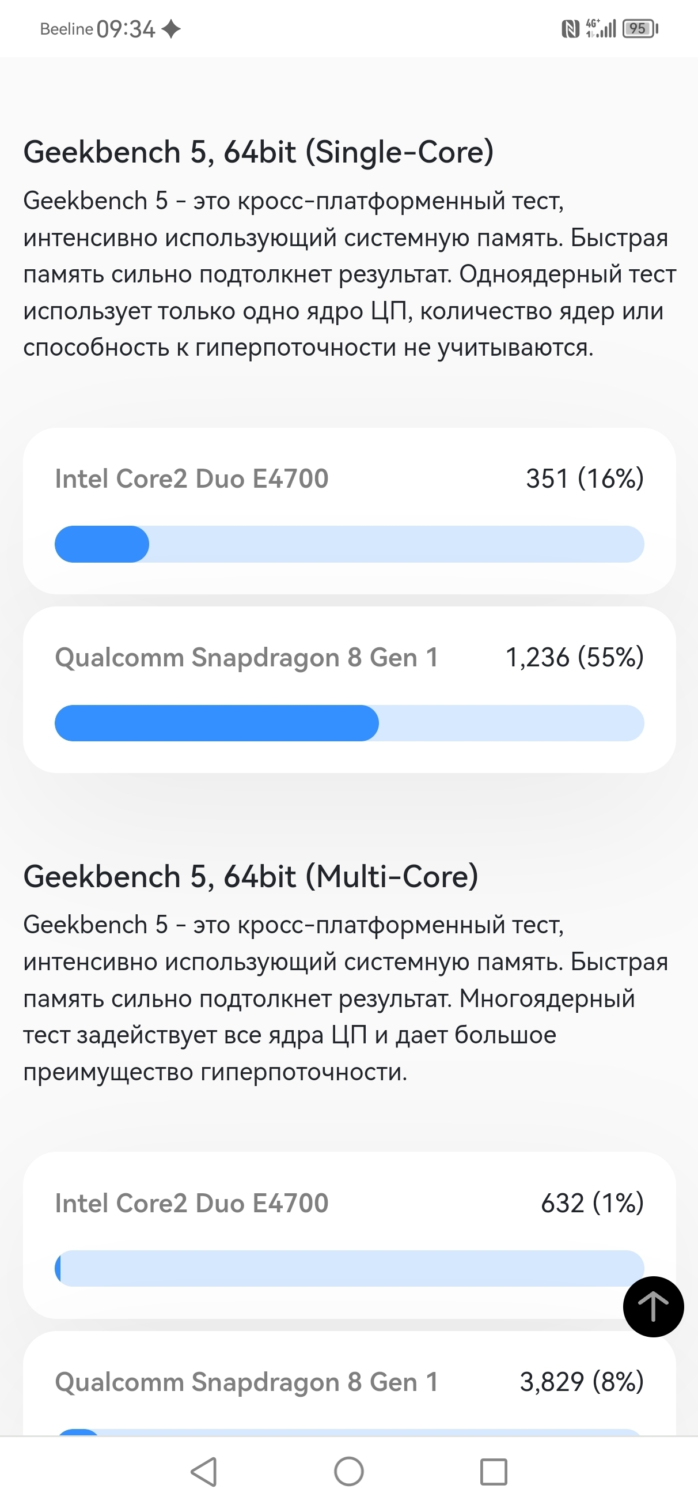This screenshot has width=698, height=1508.
Task: Click the multi-core 1% progress bar
Action: point(350,1269)
